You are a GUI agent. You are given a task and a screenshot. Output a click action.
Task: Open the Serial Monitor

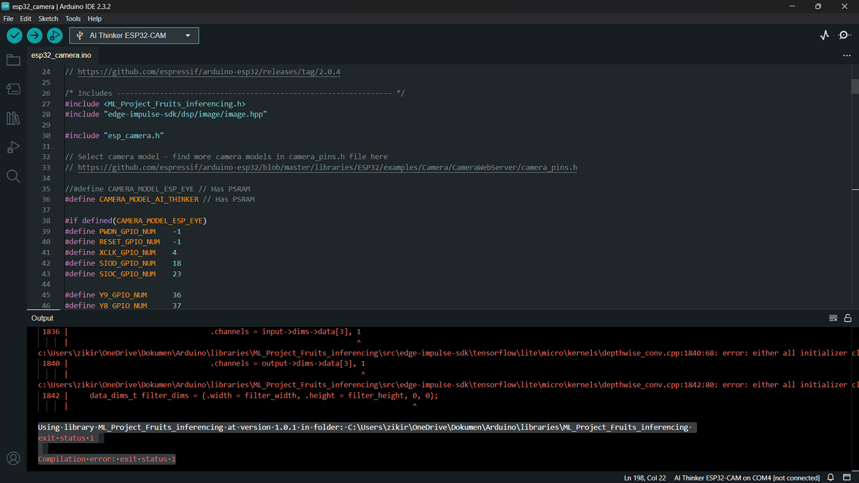pos(845,35)
